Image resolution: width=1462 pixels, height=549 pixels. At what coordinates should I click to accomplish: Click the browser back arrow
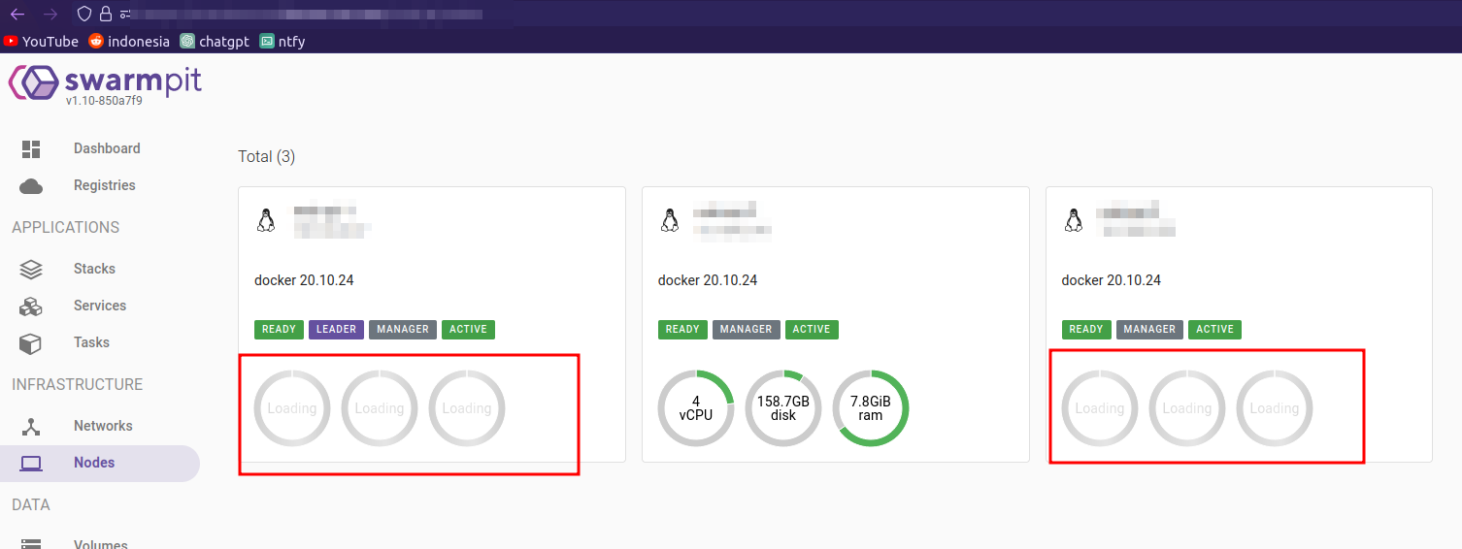coord(17,14)
